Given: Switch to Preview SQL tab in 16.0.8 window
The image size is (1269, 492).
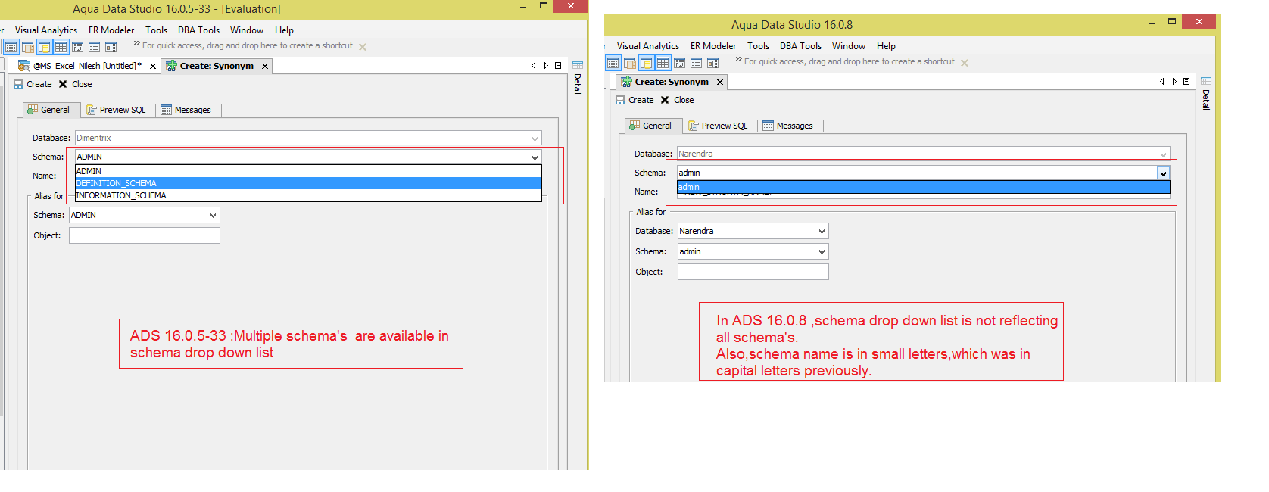Looking at the screenshot, I should pyautogui.click(x=718, y=126).
